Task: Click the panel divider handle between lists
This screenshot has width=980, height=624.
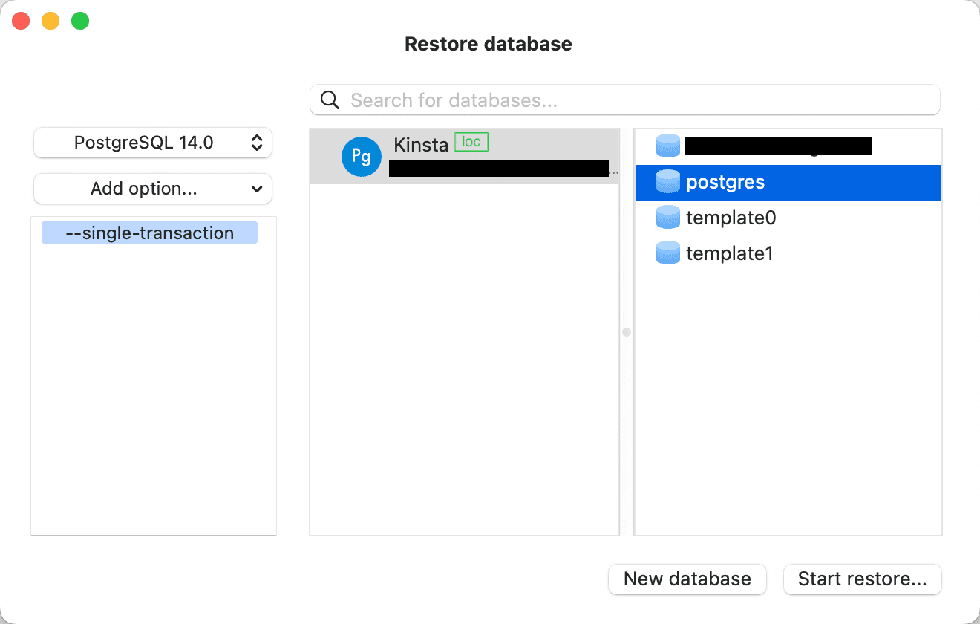Action: coord(626,332)
